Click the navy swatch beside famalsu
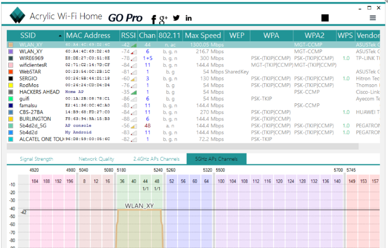The width and height of the screenshot is (388, 248). point(11,105)
